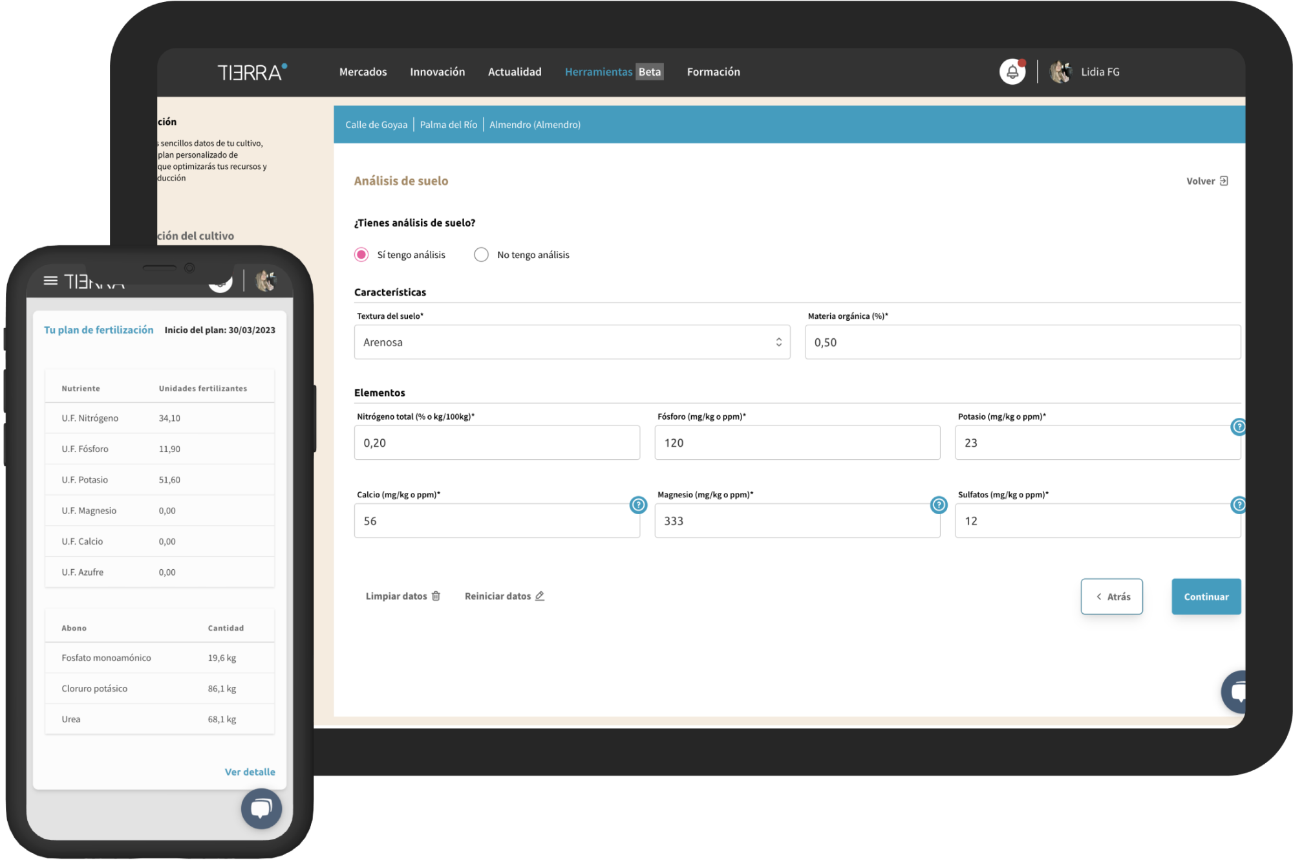Image resolution: width=1293 pixels, height=866 pixels.
Task: Click 'U.F. Nitrógeno' row on phone
Action: [x=160, y=418]
